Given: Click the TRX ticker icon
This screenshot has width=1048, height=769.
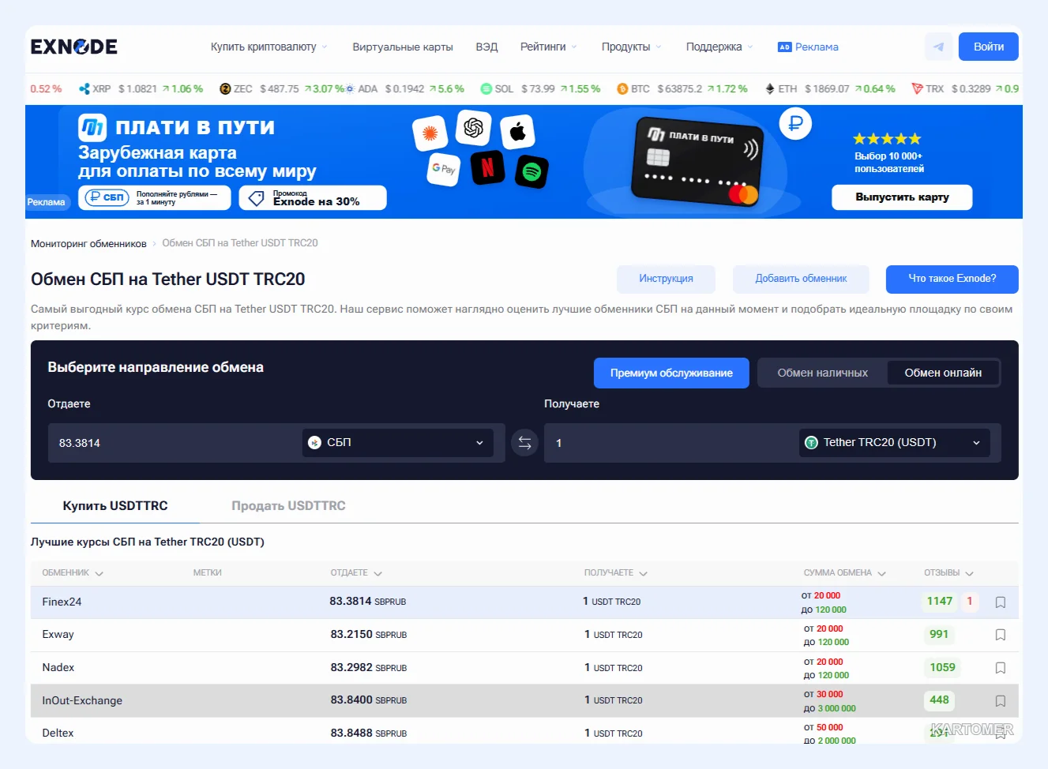Looking at the screenshot, I should pyautogui.click(x=917, y=89).
